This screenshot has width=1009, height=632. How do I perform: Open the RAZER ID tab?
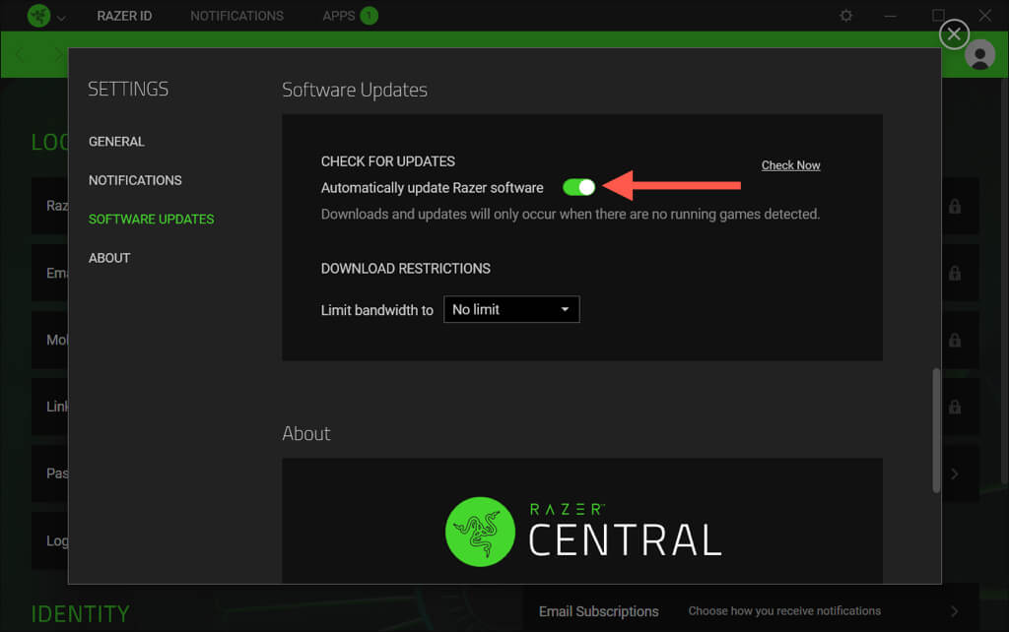124,16
